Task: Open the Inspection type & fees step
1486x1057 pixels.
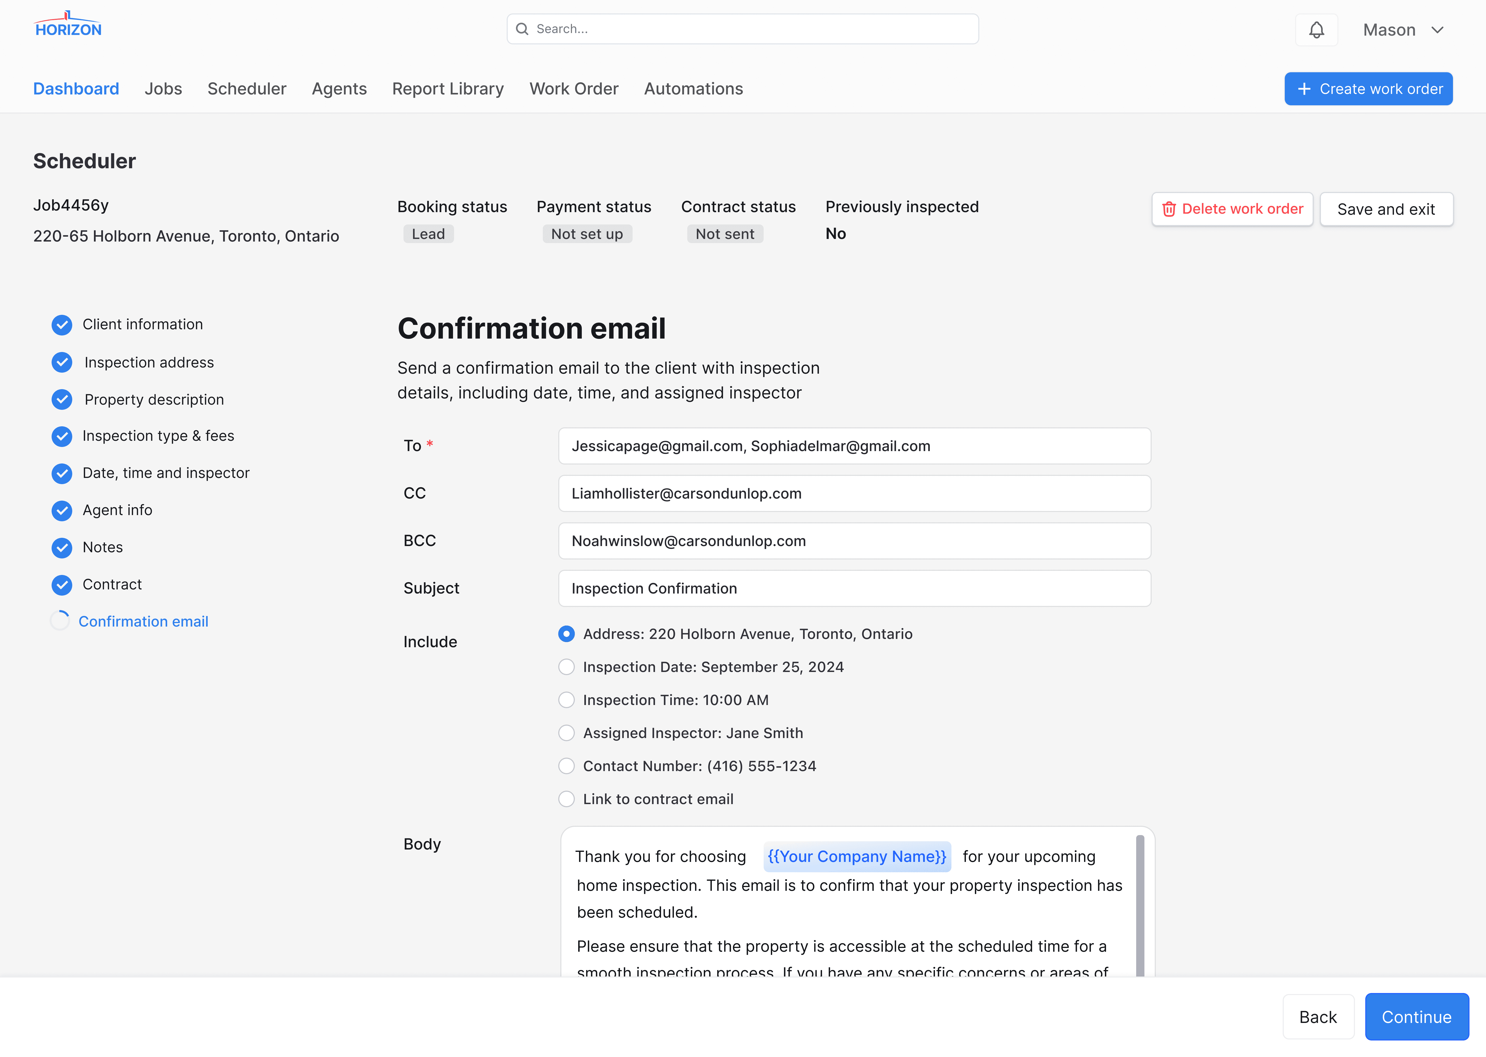Action: [158, 436]
